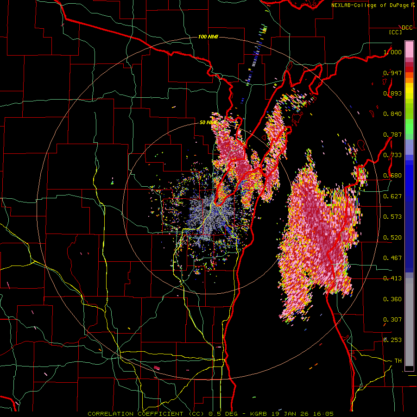Click the 0.573 legend value
This screenshot has width=417, height=417.
pyautogui.click(x=392, y=217)
